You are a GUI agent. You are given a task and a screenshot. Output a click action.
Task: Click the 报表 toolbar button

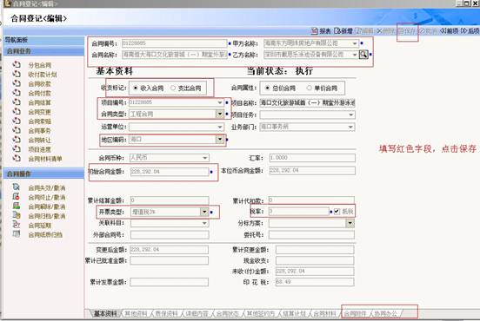(x=321, y=31)
